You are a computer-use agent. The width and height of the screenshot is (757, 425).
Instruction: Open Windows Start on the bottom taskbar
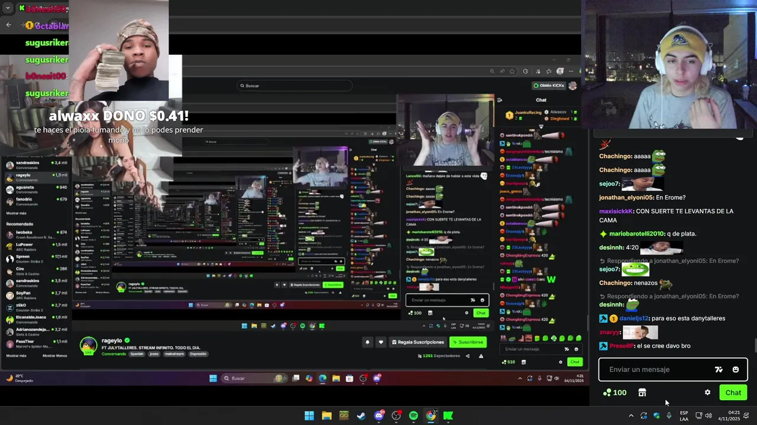tap(309, 416)
